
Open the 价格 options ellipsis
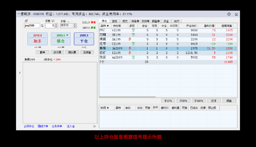pos(68,21)
